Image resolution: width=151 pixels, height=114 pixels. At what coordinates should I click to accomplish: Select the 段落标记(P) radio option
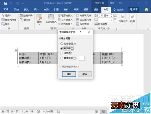pos(68,44)
